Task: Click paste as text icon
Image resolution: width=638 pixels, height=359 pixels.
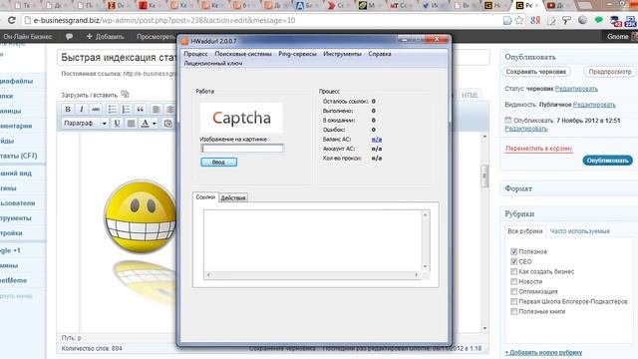Action: [x=167, y=123]
